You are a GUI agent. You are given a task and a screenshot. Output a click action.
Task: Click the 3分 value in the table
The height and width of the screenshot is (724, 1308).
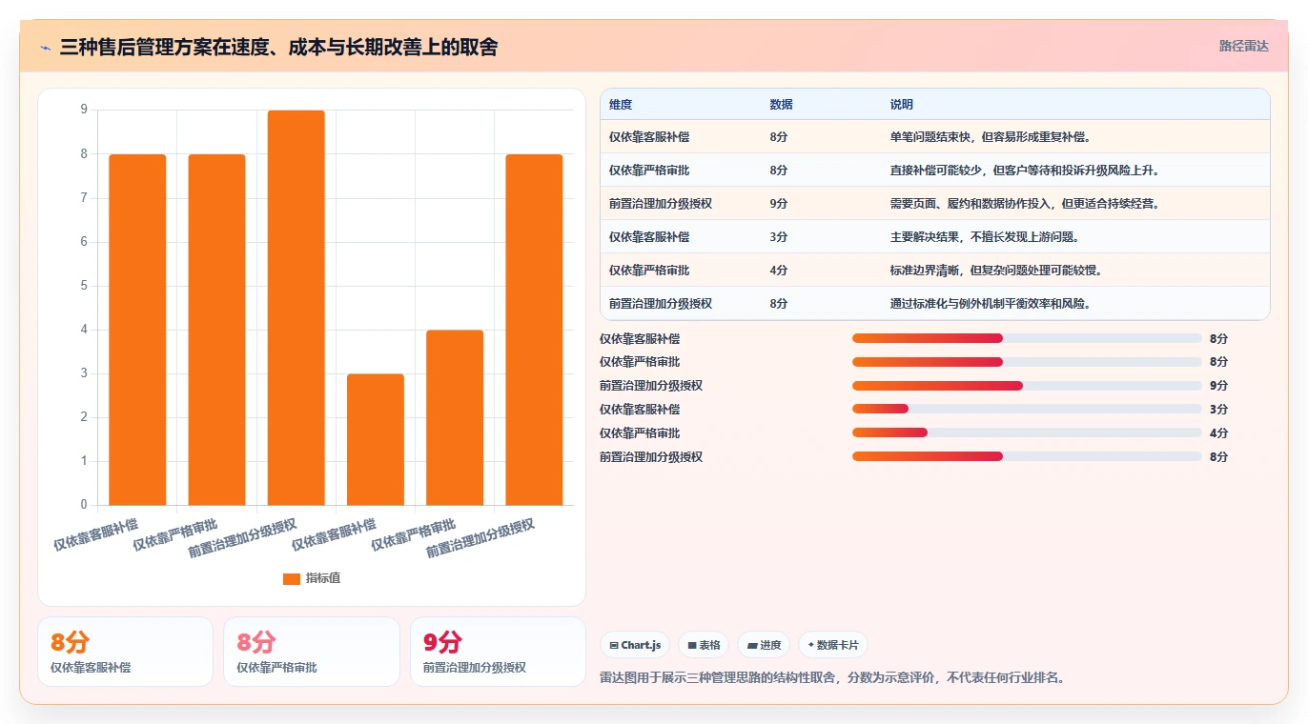click(779, 237)
